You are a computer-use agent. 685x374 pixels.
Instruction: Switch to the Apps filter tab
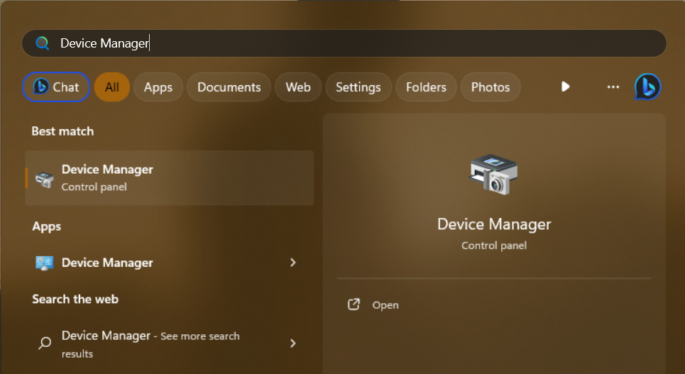click(158, 87)
